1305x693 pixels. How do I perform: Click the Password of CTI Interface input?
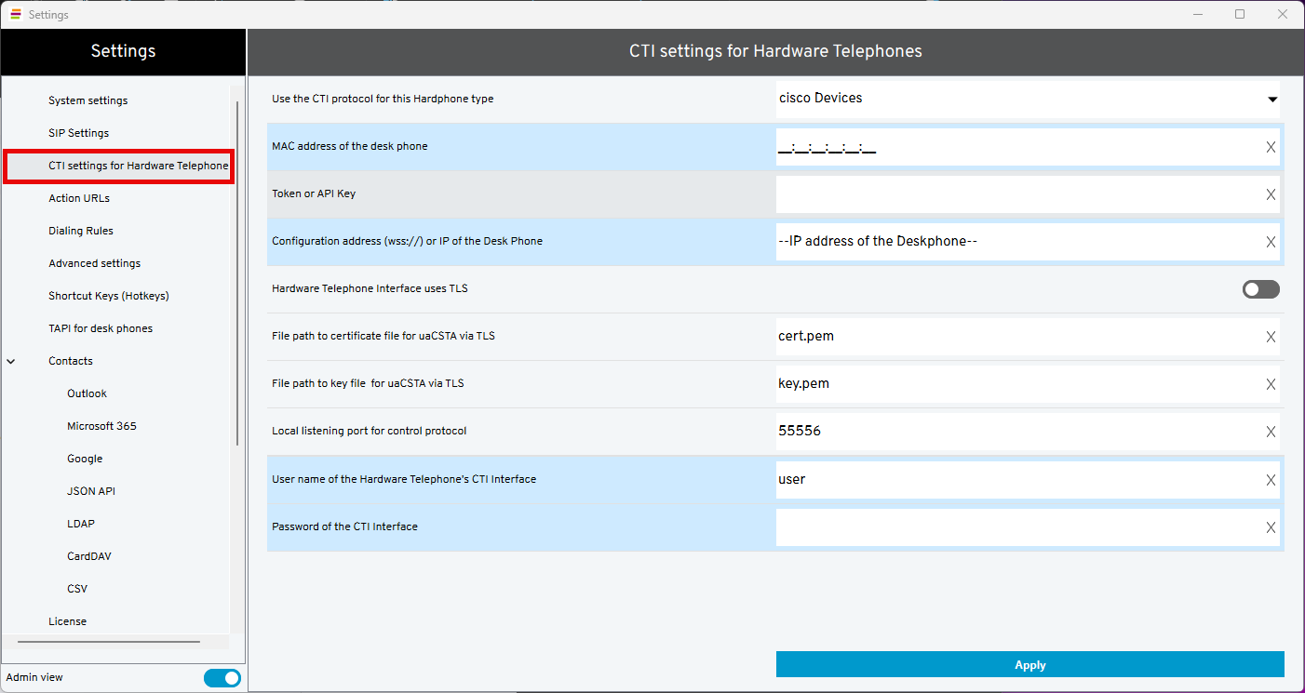[1015, 527]
